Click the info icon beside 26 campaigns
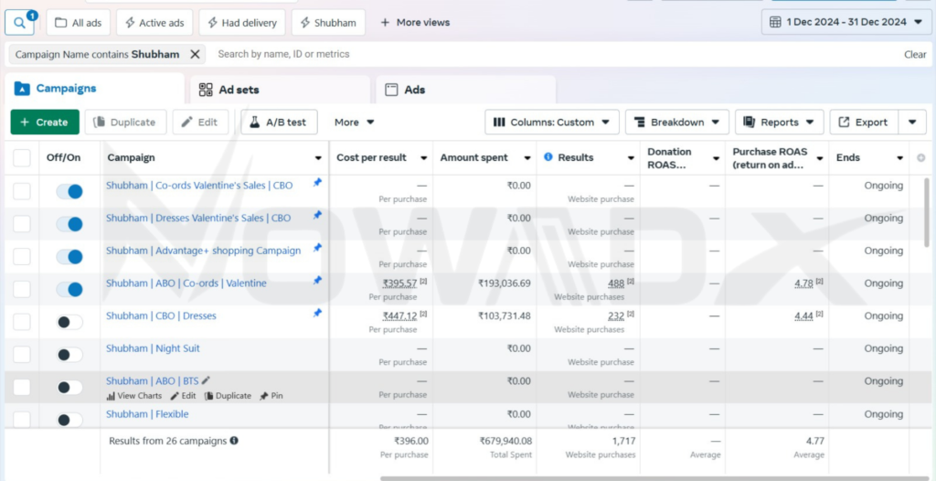This screenshot has width=936, height=481. pyautogui.click(x=234, y=441)
